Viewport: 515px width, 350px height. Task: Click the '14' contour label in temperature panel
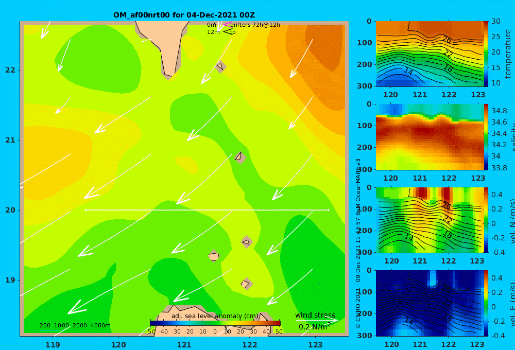point(408,71)
